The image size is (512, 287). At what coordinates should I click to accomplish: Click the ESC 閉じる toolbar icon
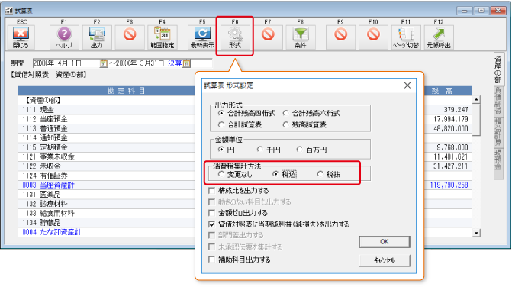21,37
